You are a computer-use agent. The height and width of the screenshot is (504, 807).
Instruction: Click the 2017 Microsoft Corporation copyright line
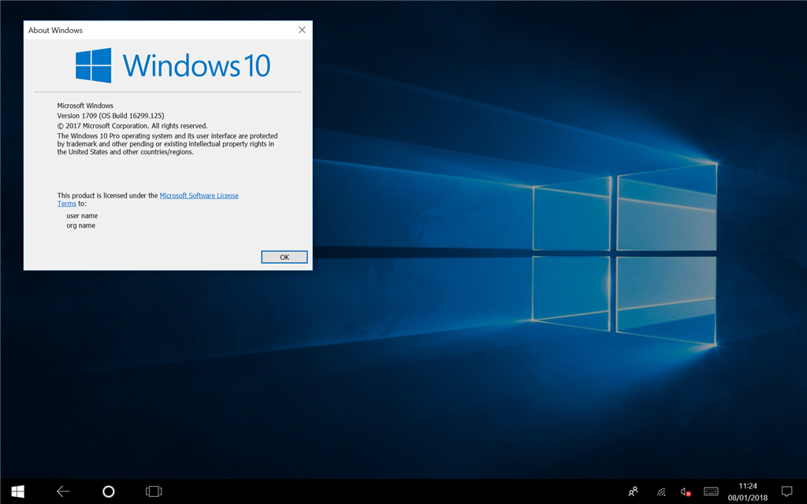[132, 125]
